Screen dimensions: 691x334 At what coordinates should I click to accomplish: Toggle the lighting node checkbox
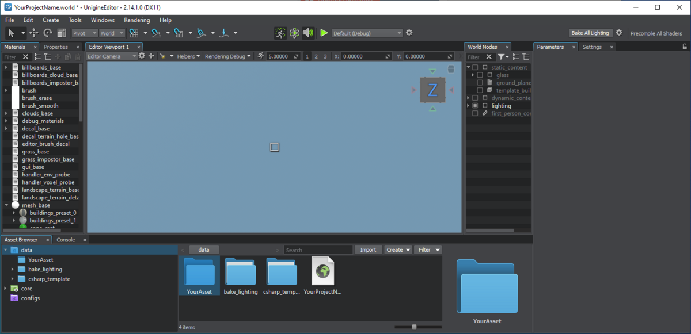click(x=475, y=106)
